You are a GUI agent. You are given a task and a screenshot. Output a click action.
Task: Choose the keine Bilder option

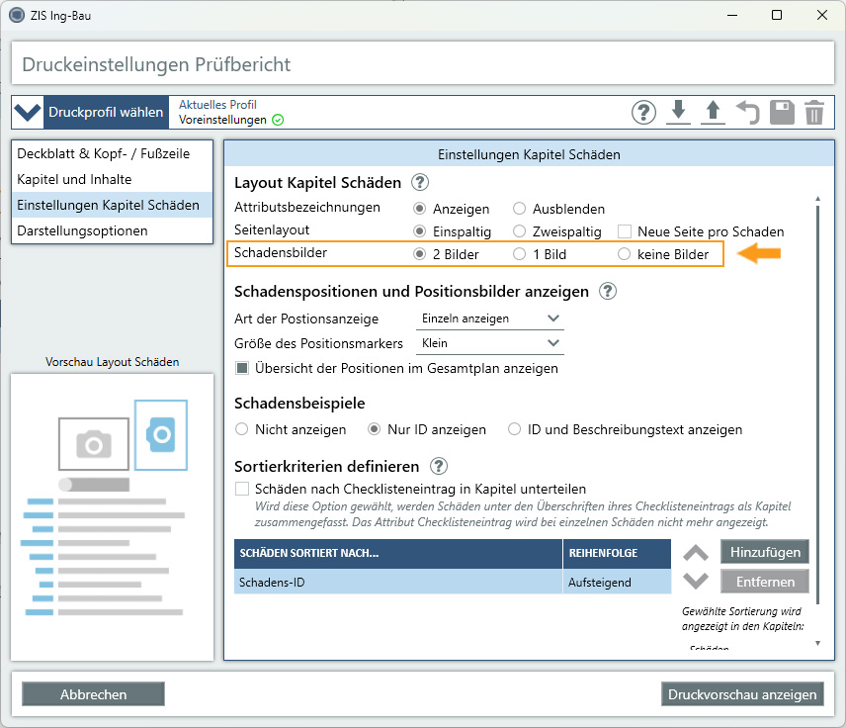[x=624, y=254]
